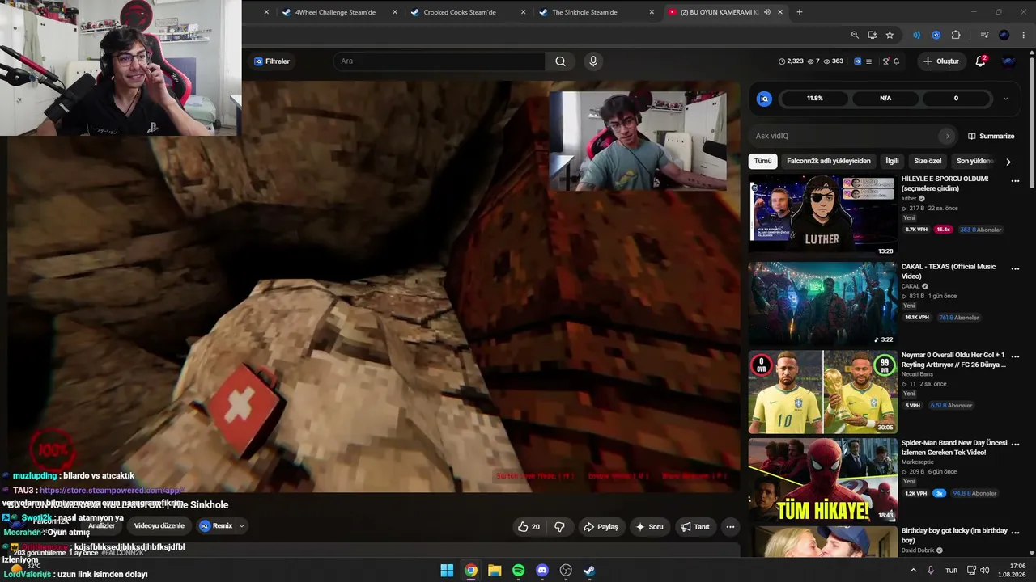Open options for CAKAL - TEXAS video
This screenshot has height=582, width=1036.
pos(1015,268)
